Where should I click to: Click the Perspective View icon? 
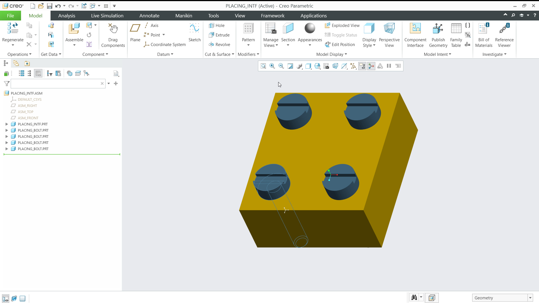tap(389, 28)
